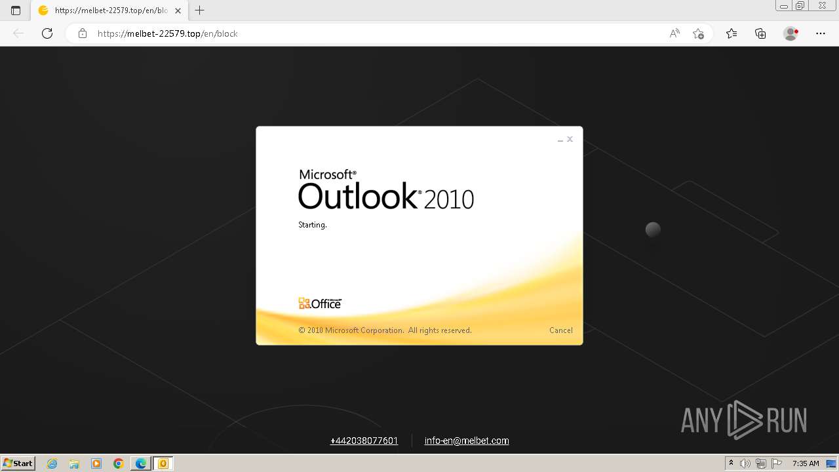Restore down the Edge browser window

point(800,6)
